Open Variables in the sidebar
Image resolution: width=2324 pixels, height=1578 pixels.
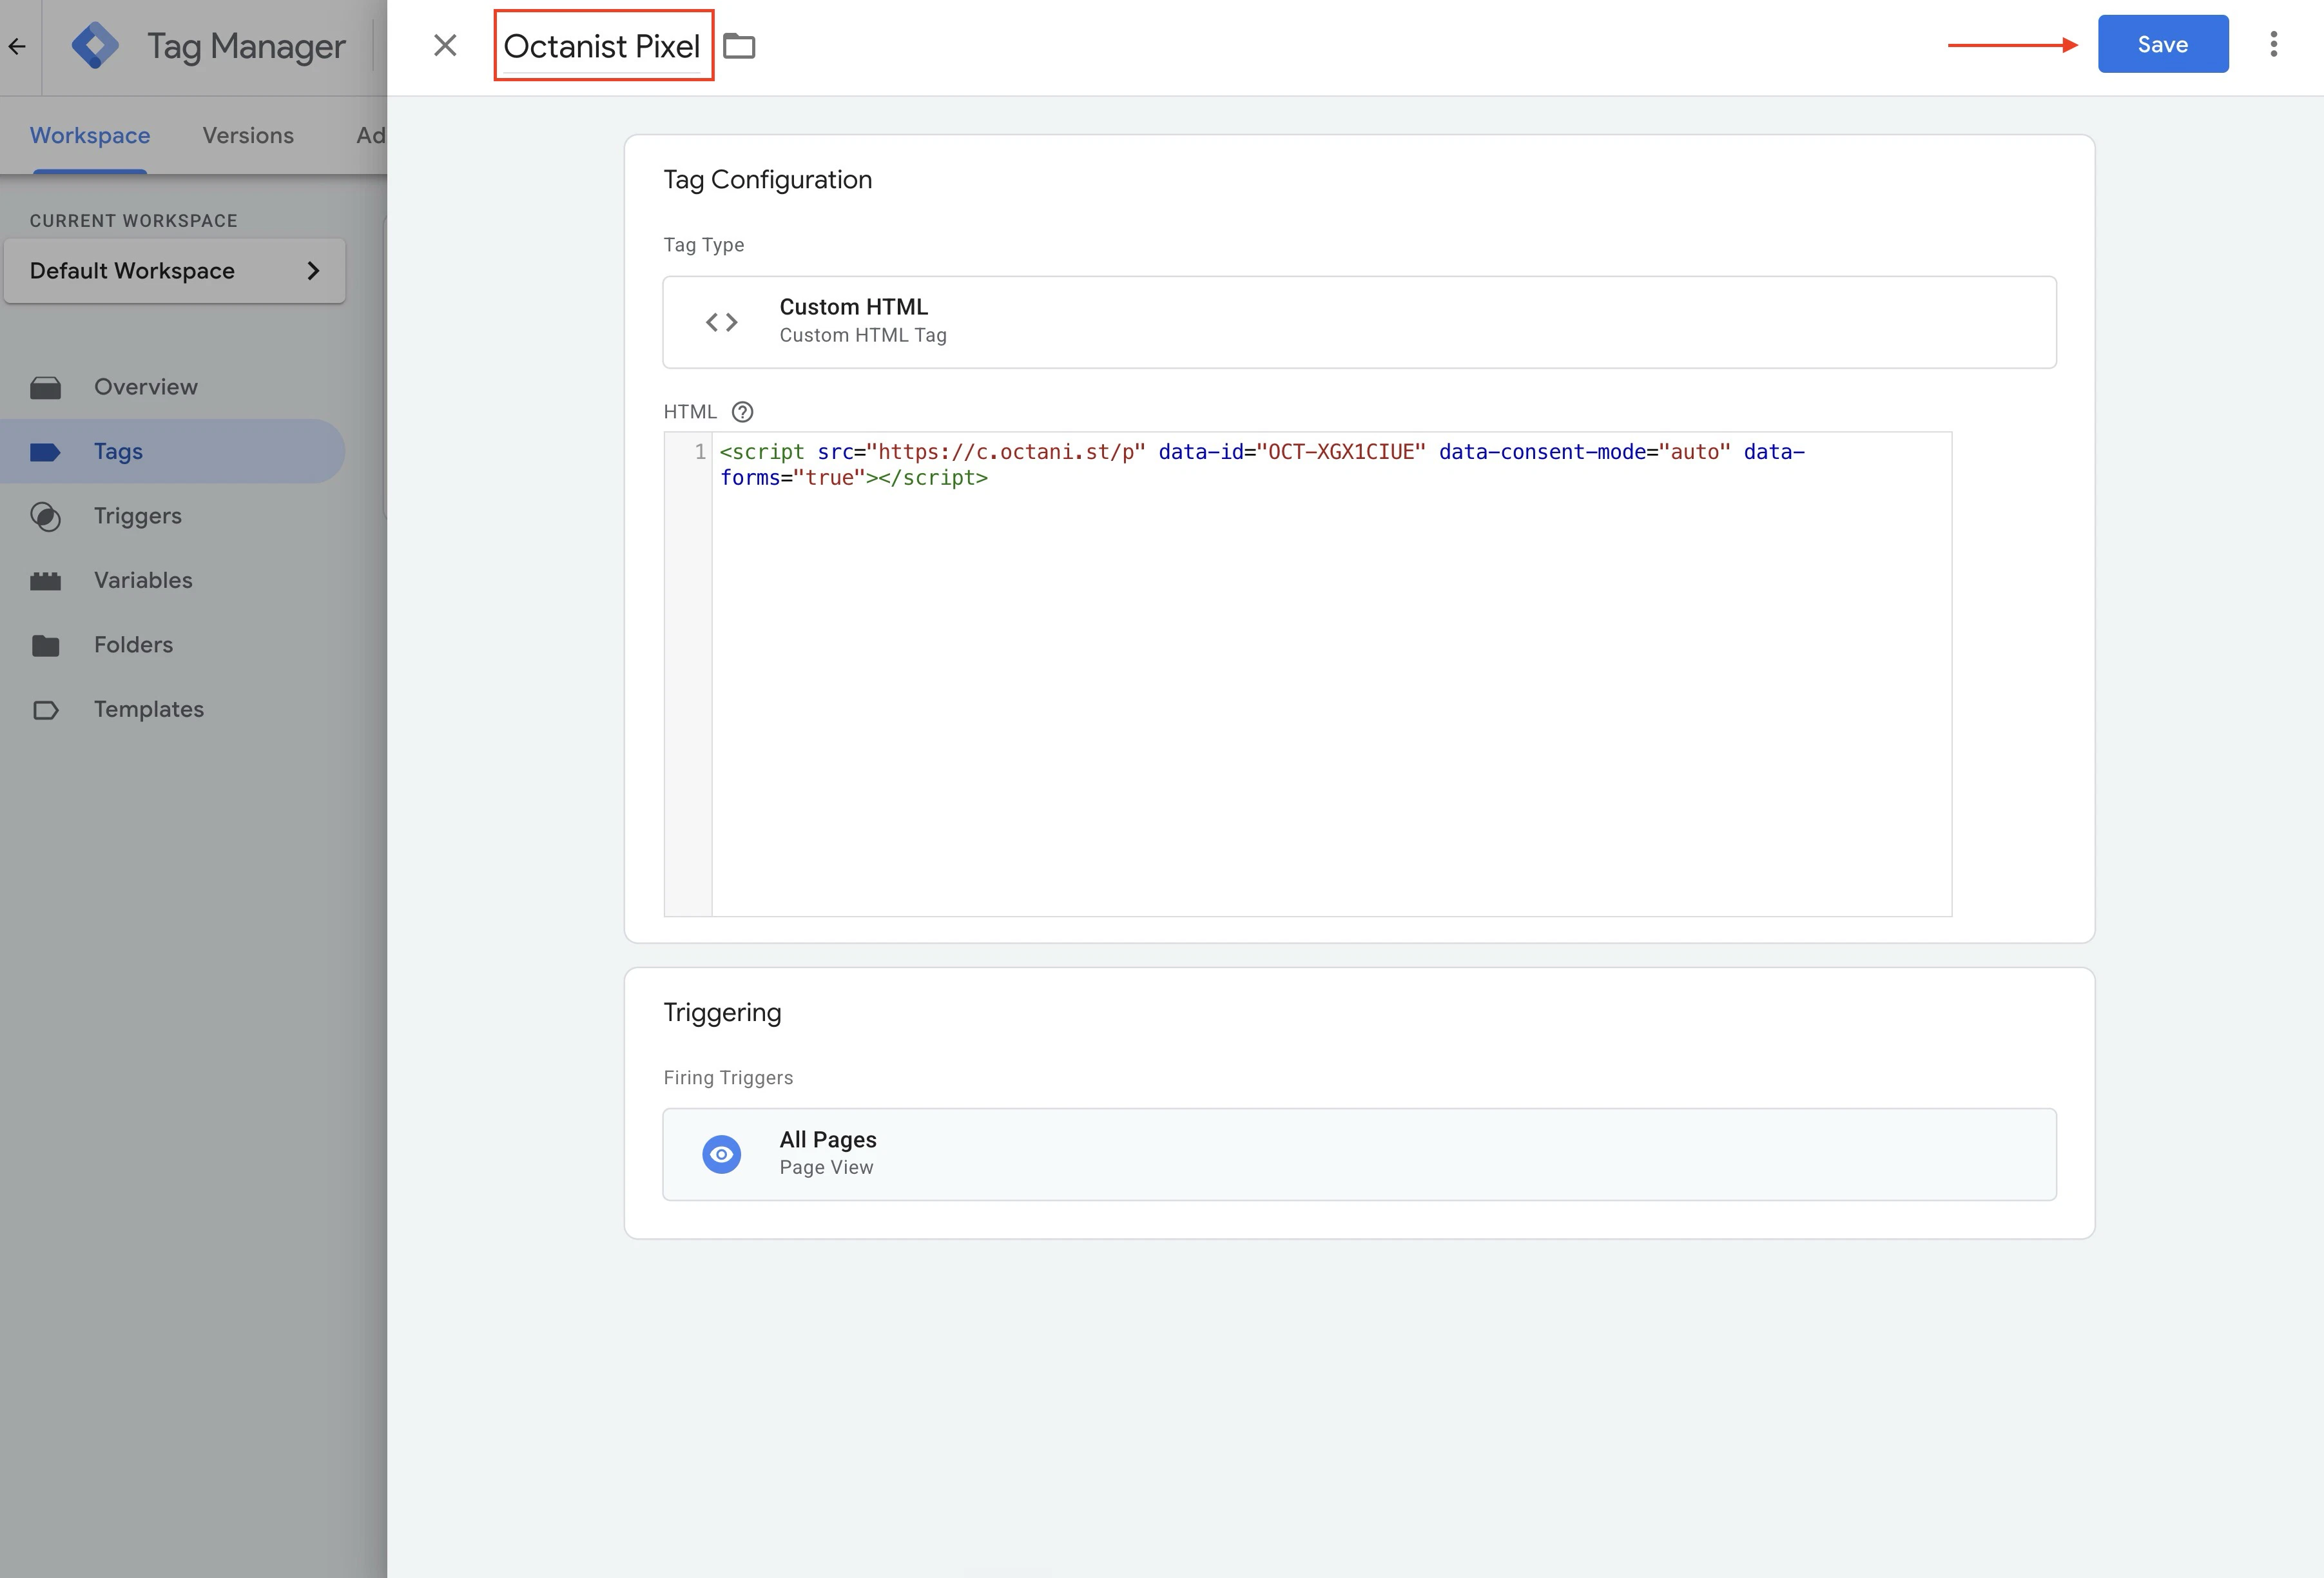[x=173, y=580]
